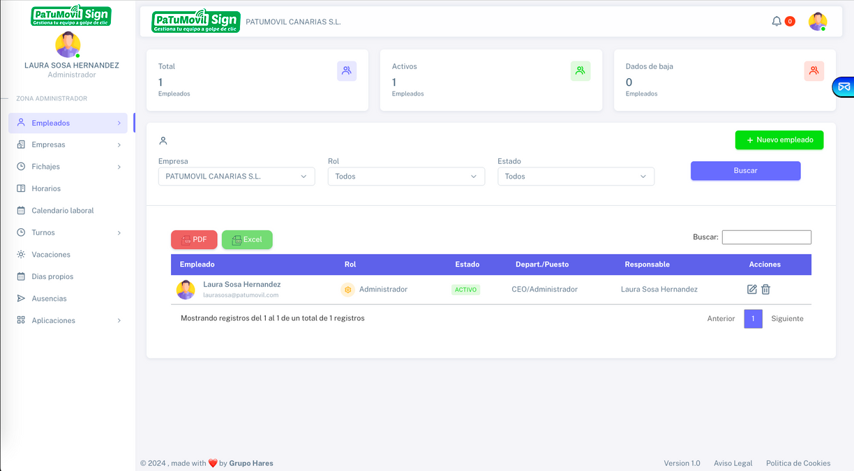854x471 pixels.
Task: Open the user avatar in top bar
Action: pos(817,22)
